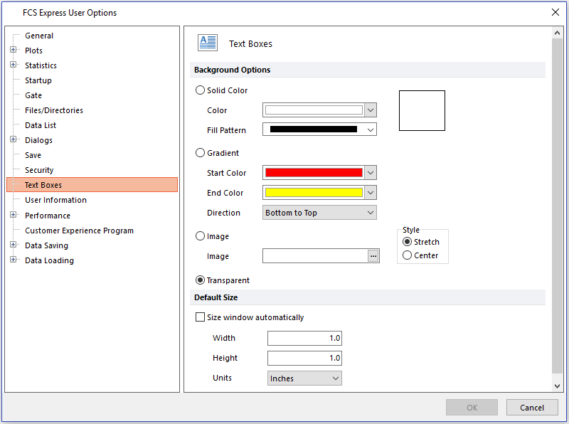Click the scrollbar up arrow

pos(557,33)
